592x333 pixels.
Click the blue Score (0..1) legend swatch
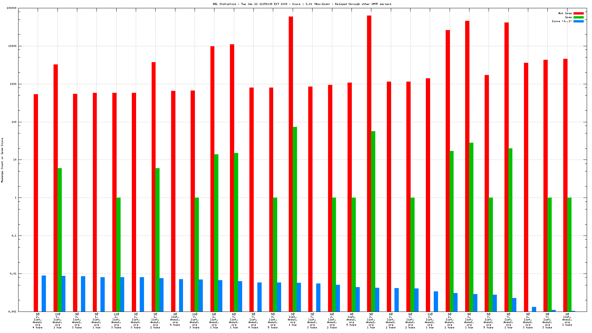pos(578,21)
